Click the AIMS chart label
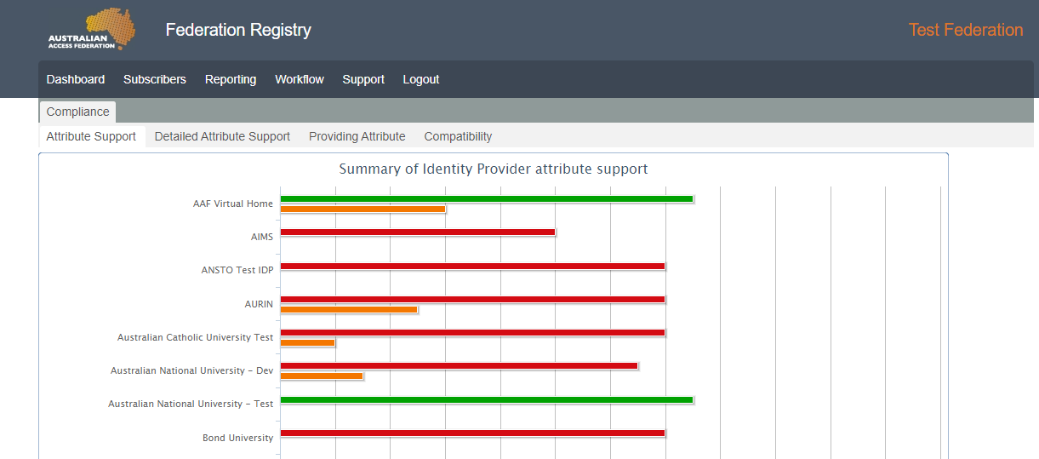This screenshot has width=1039, height=459. point(262,237)
